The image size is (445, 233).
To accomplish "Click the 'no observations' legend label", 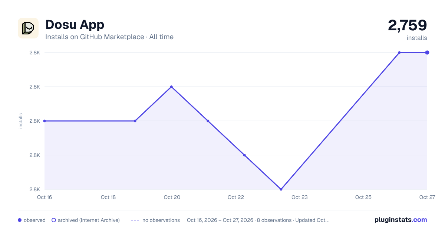I will coord(161,220).
